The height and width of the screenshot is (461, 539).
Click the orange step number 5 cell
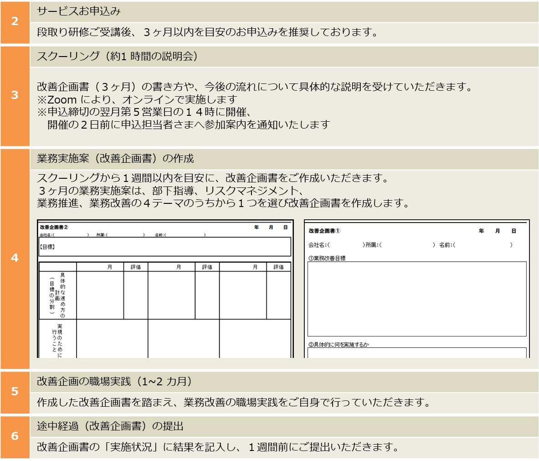pos(15,392)
